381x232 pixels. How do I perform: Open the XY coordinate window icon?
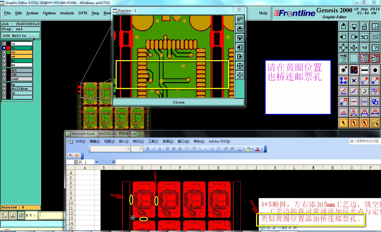(x=375, y=27)
